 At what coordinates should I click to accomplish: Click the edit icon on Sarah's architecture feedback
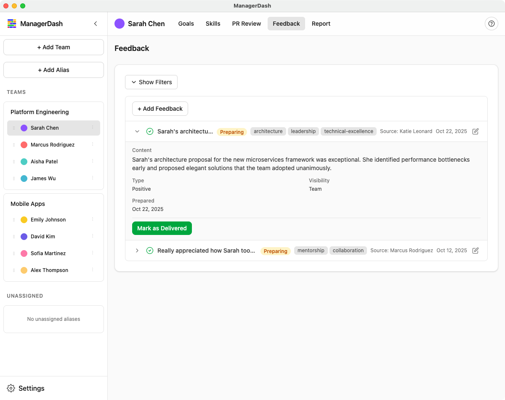475,131
